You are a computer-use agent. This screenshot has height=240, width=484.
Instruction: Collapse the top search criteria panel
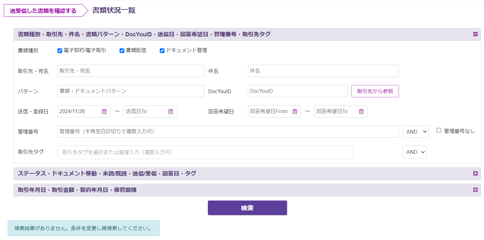(475, 34)
